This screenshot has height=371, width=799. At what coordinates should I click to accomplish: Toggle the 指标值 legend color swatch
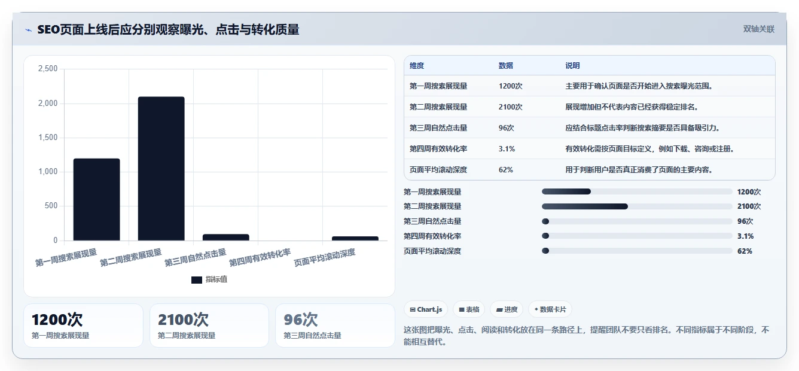pyautogui.click(x=197, y=279)
